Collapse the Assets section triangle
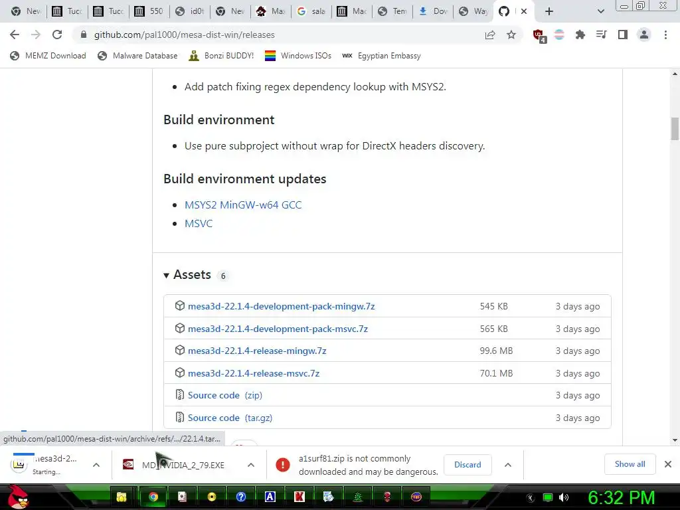This screenshot has height=510, width=680. coord(166,276)
